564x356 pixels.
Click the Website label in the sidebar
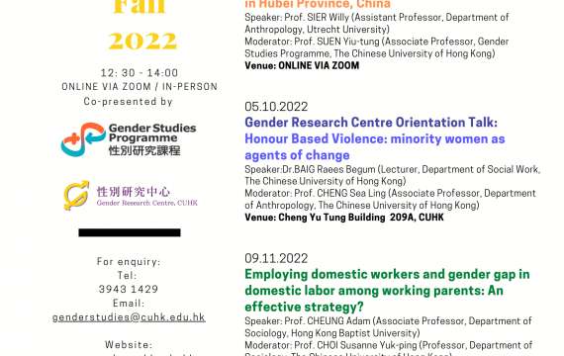129,345
